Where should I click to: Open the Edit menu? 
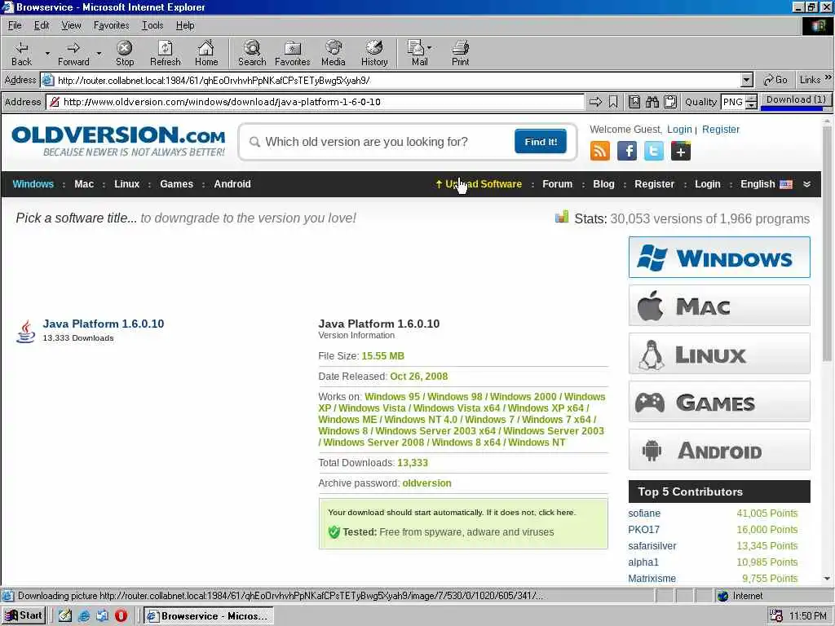point(42,25)
